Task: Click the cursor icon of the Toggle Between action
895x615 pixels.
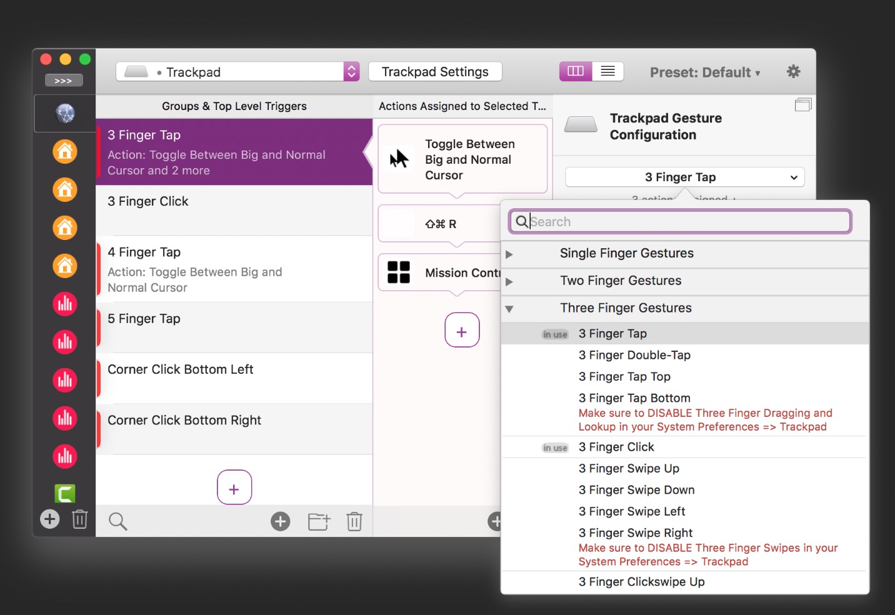Action: click(x=399, y=159)
